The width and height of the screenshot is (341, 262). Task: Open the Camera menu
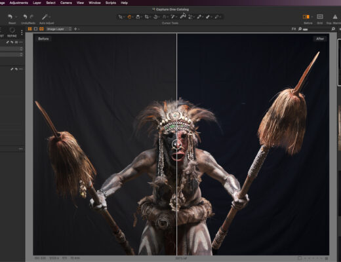point(66,3)
